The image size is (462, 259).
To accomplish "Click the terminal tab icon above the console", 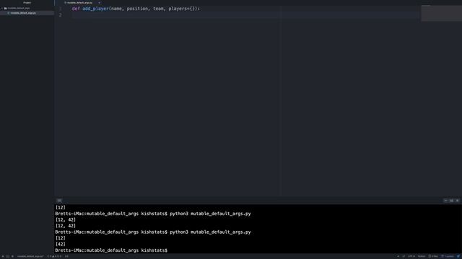I will [x=59, y=201].
